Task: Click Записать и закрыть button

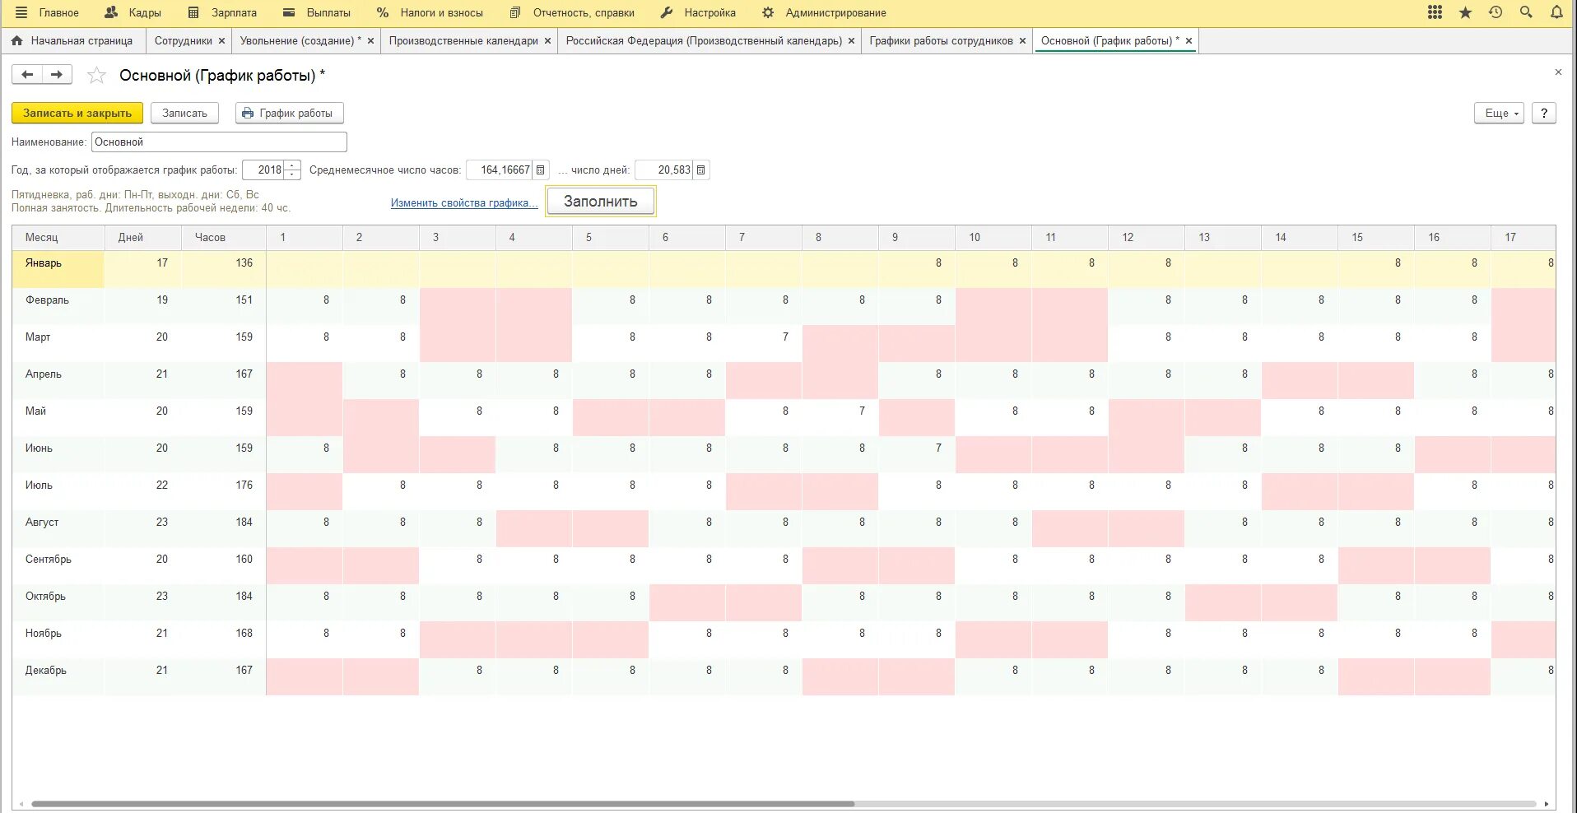Action: click(77, 114)
